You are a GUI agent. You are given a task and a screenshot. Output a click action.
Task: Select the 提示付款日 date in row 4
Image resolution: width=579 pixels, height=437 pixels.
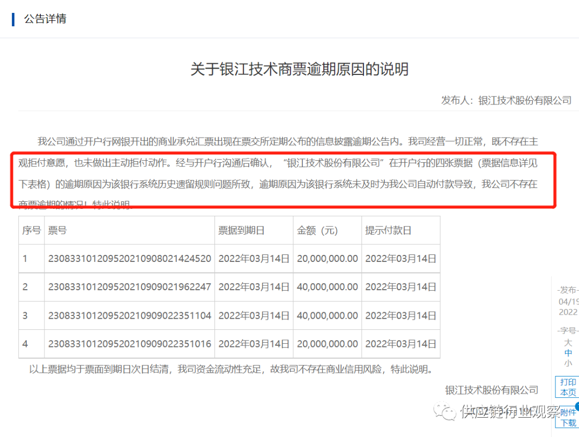[400, 344]
